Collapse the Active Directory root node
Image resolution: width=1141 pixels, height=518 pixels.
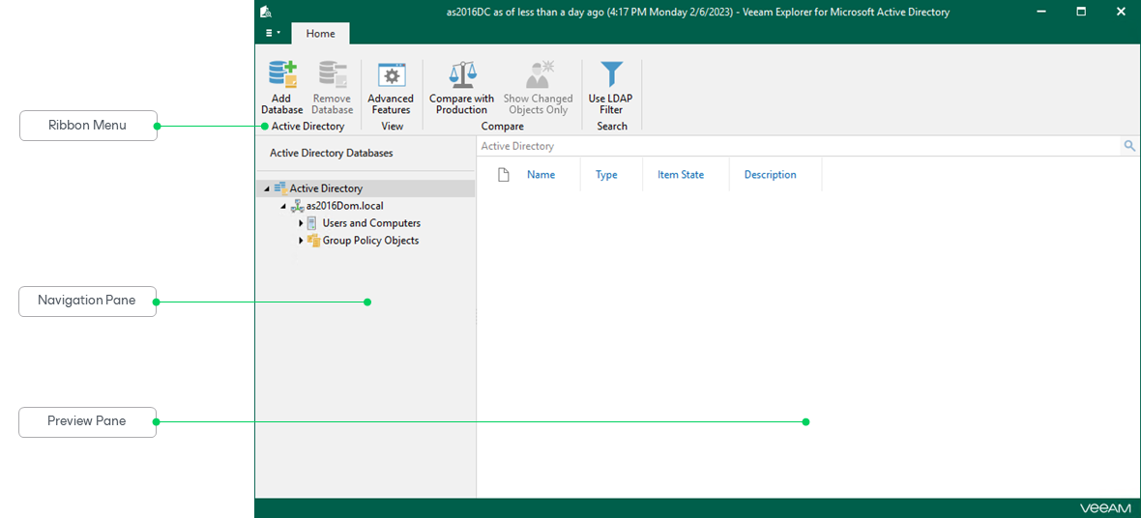(x=267, y=188)
